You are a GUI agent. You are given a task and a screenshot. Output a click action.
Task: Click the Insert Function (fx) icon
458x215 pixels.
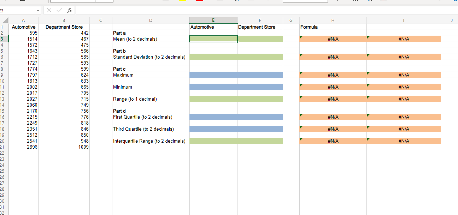click(x=69, y=10)
